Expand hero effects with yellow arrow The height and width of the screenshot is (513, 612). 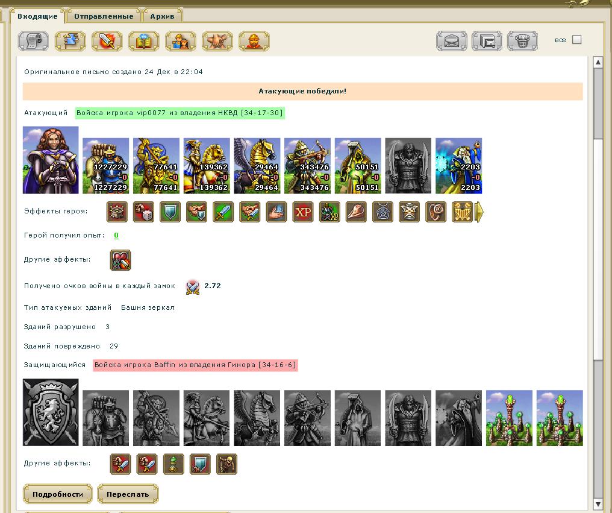480,212
